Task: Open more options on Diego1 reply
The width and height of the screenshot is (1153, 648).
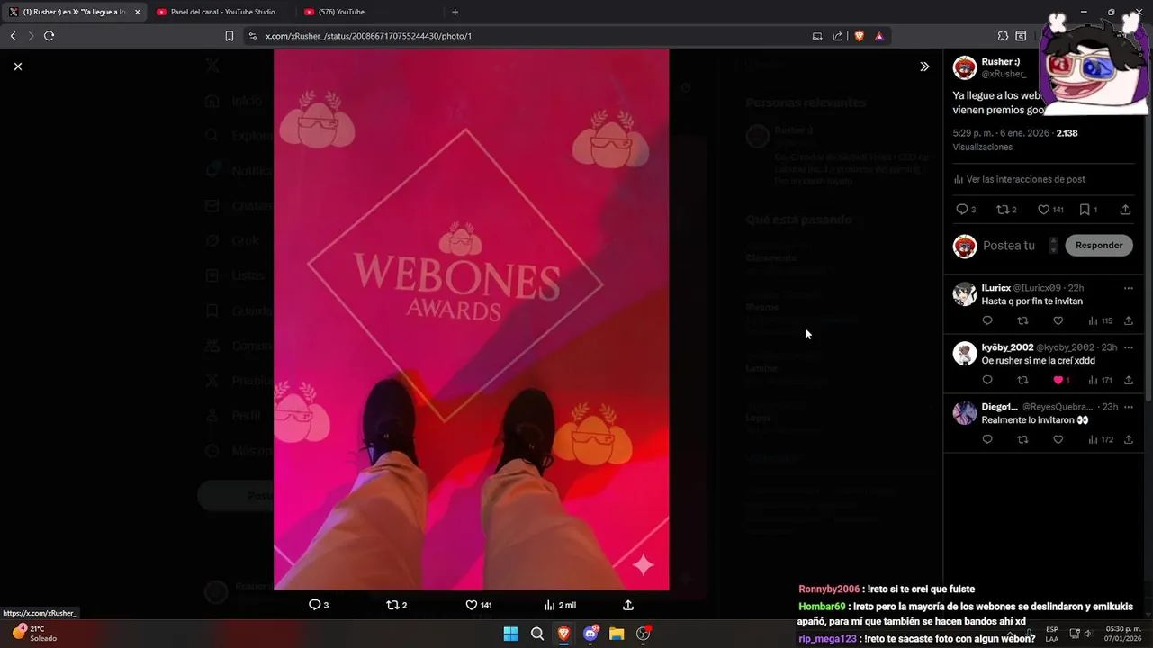Action: (1128, 407)
